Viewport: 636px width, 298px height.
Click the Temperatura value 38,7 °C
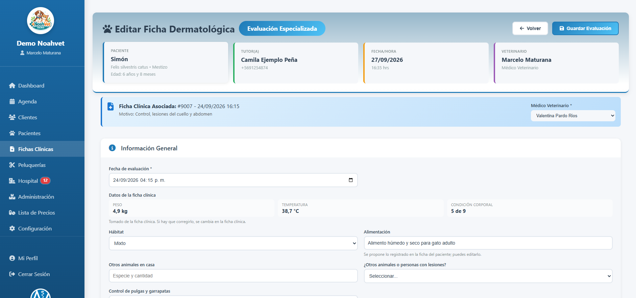tap(290, 211)
